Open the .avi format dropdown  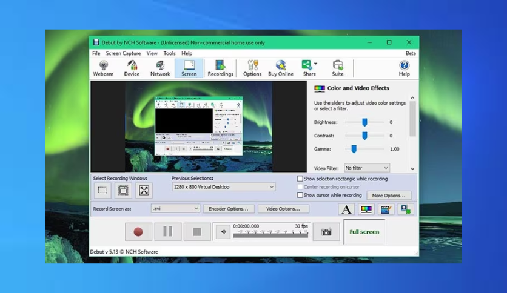click(x=175, y=209)
